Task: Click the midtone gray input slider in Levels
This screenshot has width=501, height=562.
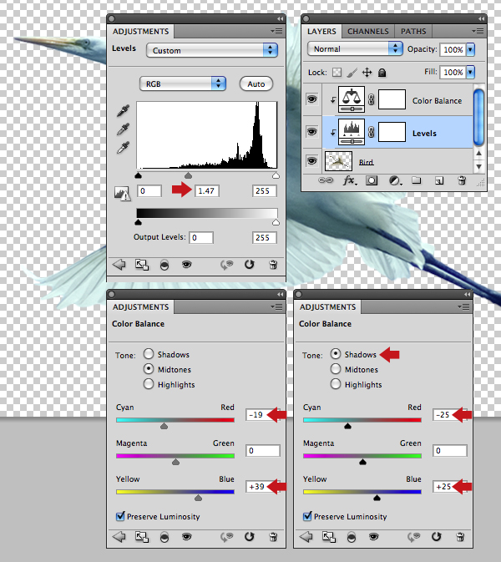Action: pyautogui.click(x=188, y=175)
